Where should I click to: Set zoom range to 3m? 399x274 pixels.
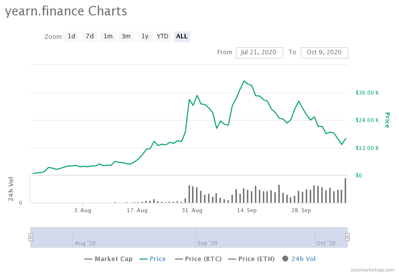pos(126,36)
